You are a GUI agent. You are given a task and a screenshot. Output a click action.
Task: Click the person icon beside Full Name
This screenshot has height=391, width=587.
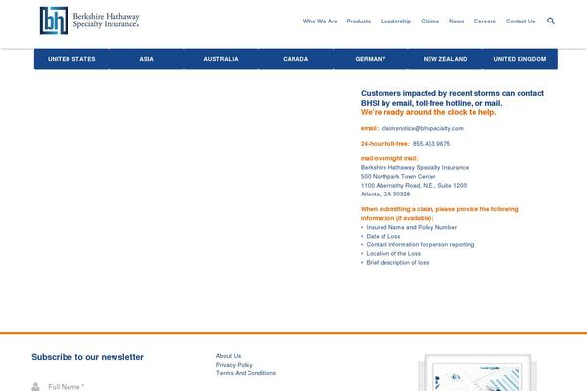[35, 386]
